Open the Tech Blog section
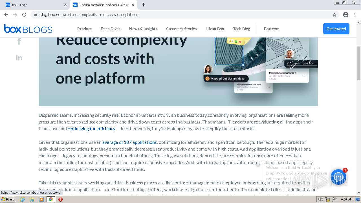This screenshot has height=203, width=361. 242,29
